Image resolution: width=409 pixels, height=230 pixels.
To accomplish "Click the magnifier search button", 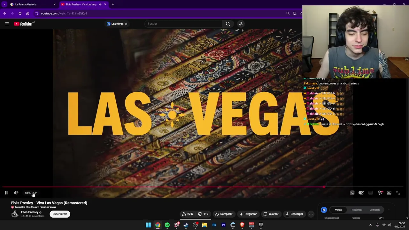I will (x=228, y=24).
